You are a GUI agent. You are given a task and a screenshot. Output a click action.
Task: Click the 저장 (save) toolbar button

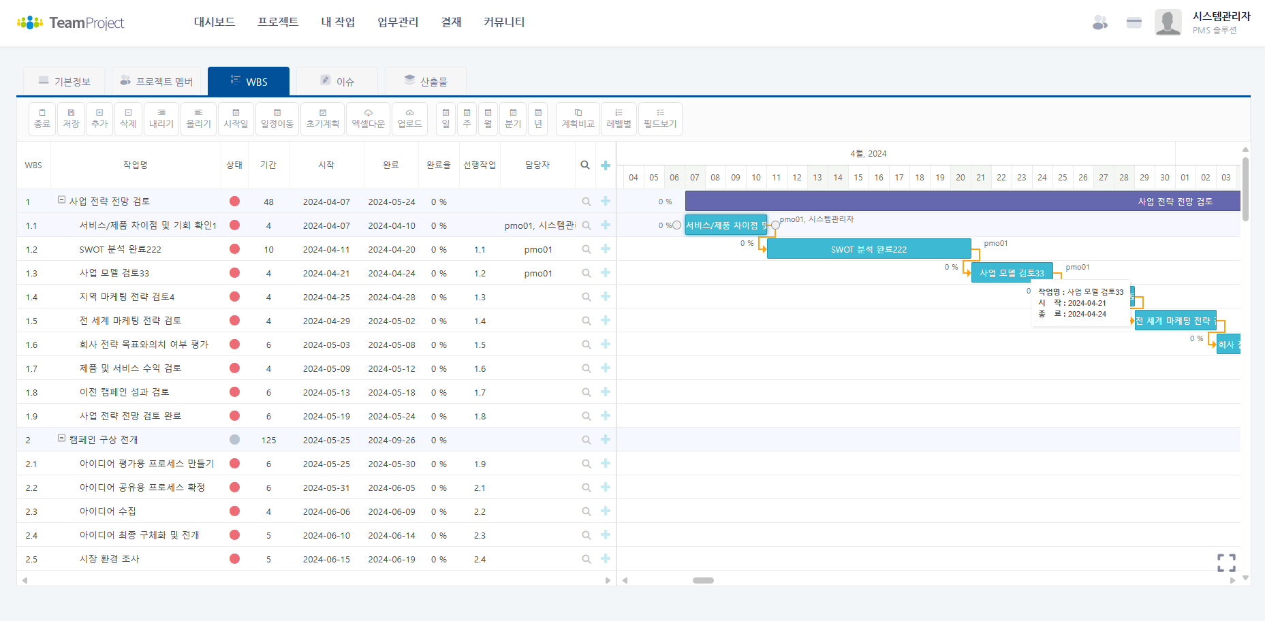point(71,118)
